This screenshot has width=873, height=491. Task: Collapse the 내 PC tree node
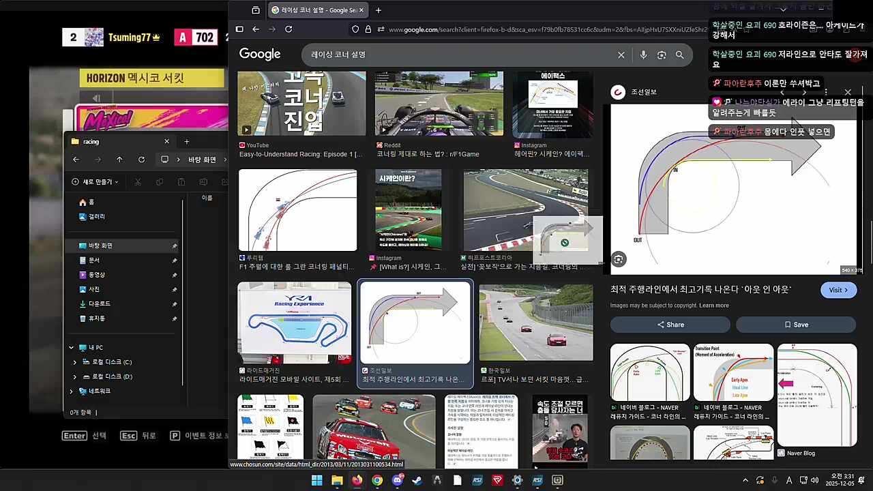point(71,348)
